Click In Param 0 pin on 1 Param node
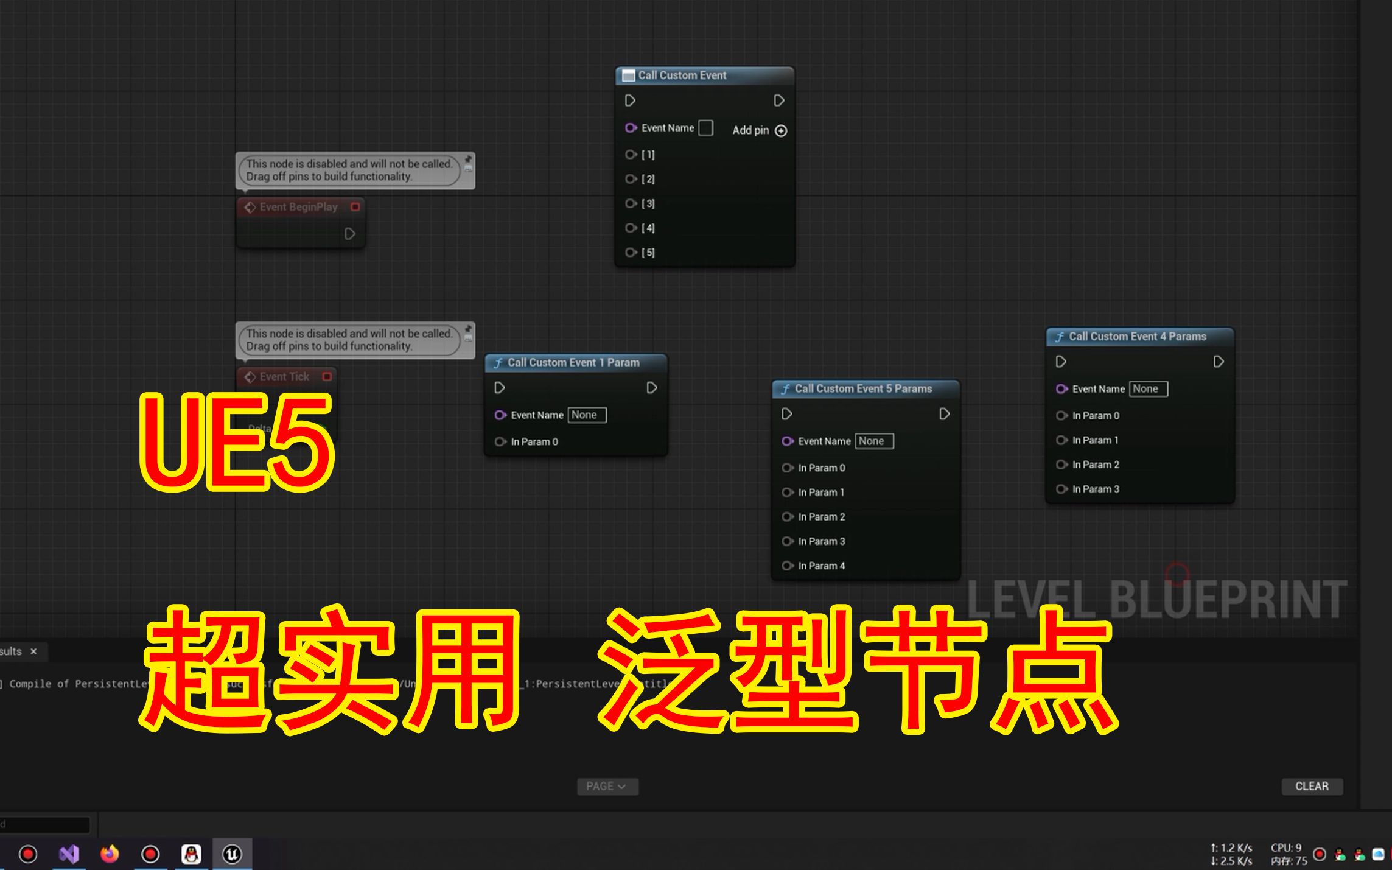1392x870 pixels. pos(501,442)
